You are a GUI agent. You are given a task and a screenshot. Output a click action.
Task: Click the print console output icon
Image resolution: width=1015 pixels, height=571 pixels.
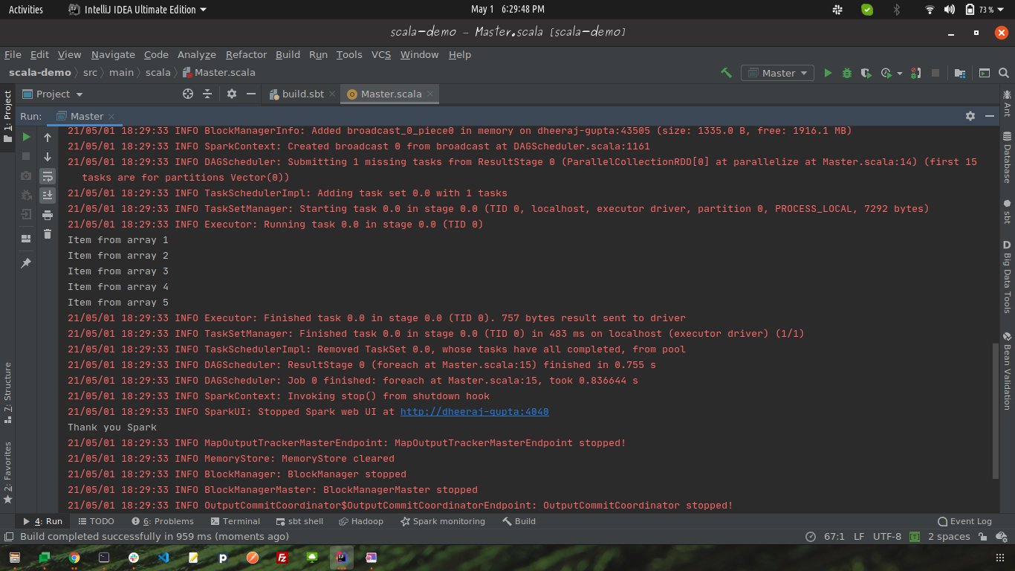[x=48, y=215]
